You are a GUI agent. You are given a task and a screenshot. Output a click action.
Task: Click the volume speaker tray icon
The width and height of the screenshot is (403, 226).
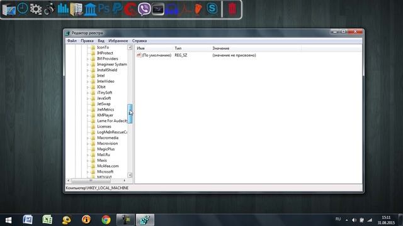(354, 220)
